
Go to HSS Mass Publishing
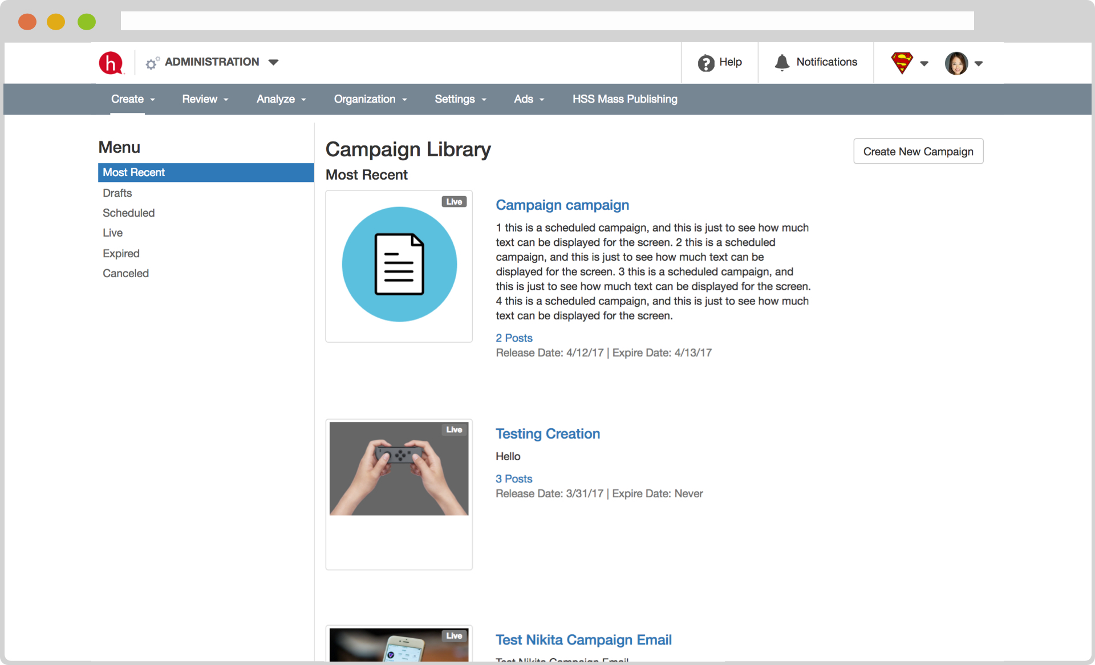624,99
